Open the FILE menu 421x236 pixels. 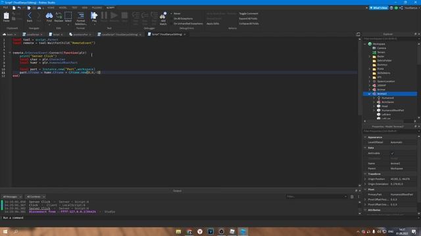coord(6,8)
